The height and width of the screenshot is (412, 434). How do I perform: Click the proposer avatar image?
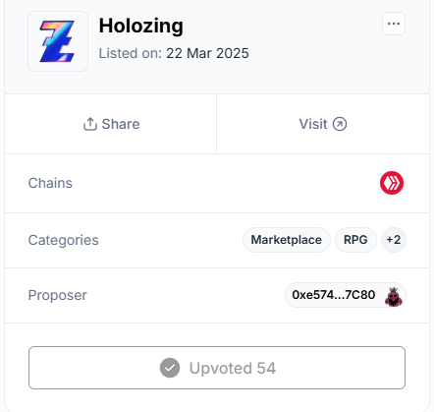click(394, 296)
